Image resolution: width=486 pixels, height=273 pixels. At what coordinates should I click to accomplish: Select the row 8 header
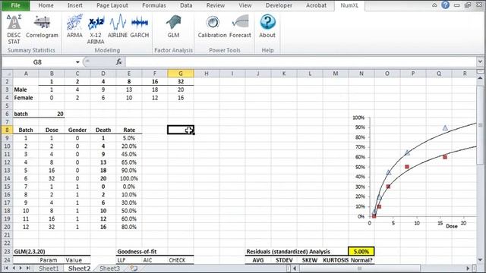(8, 130)
